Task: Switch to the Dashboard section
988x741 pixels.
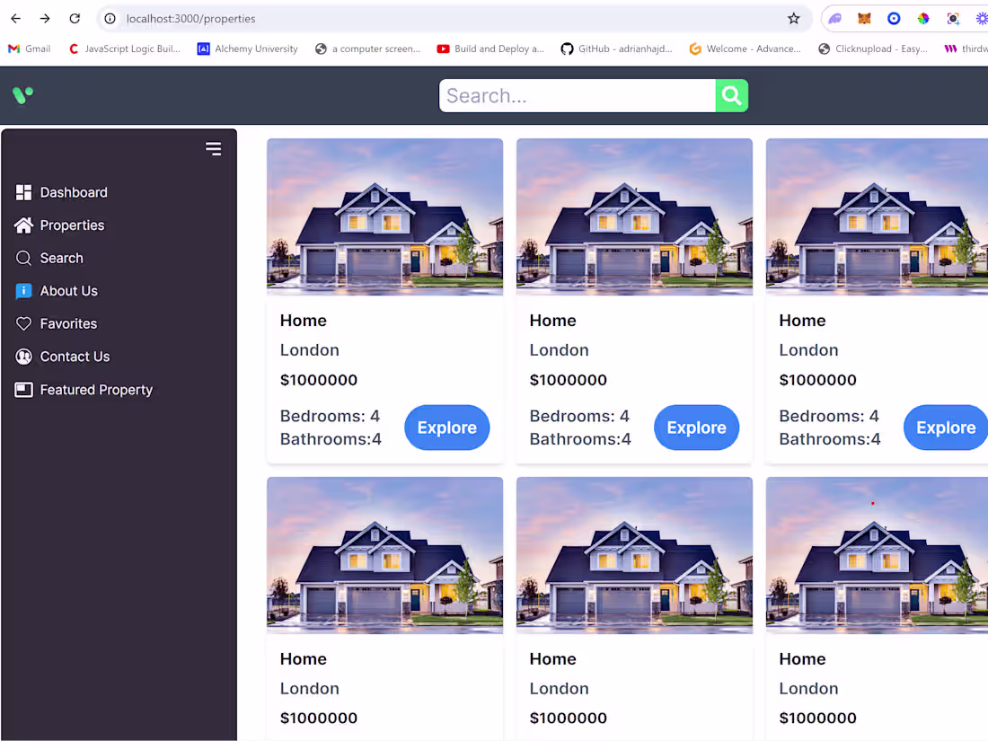Action: (x=73, y=191)
